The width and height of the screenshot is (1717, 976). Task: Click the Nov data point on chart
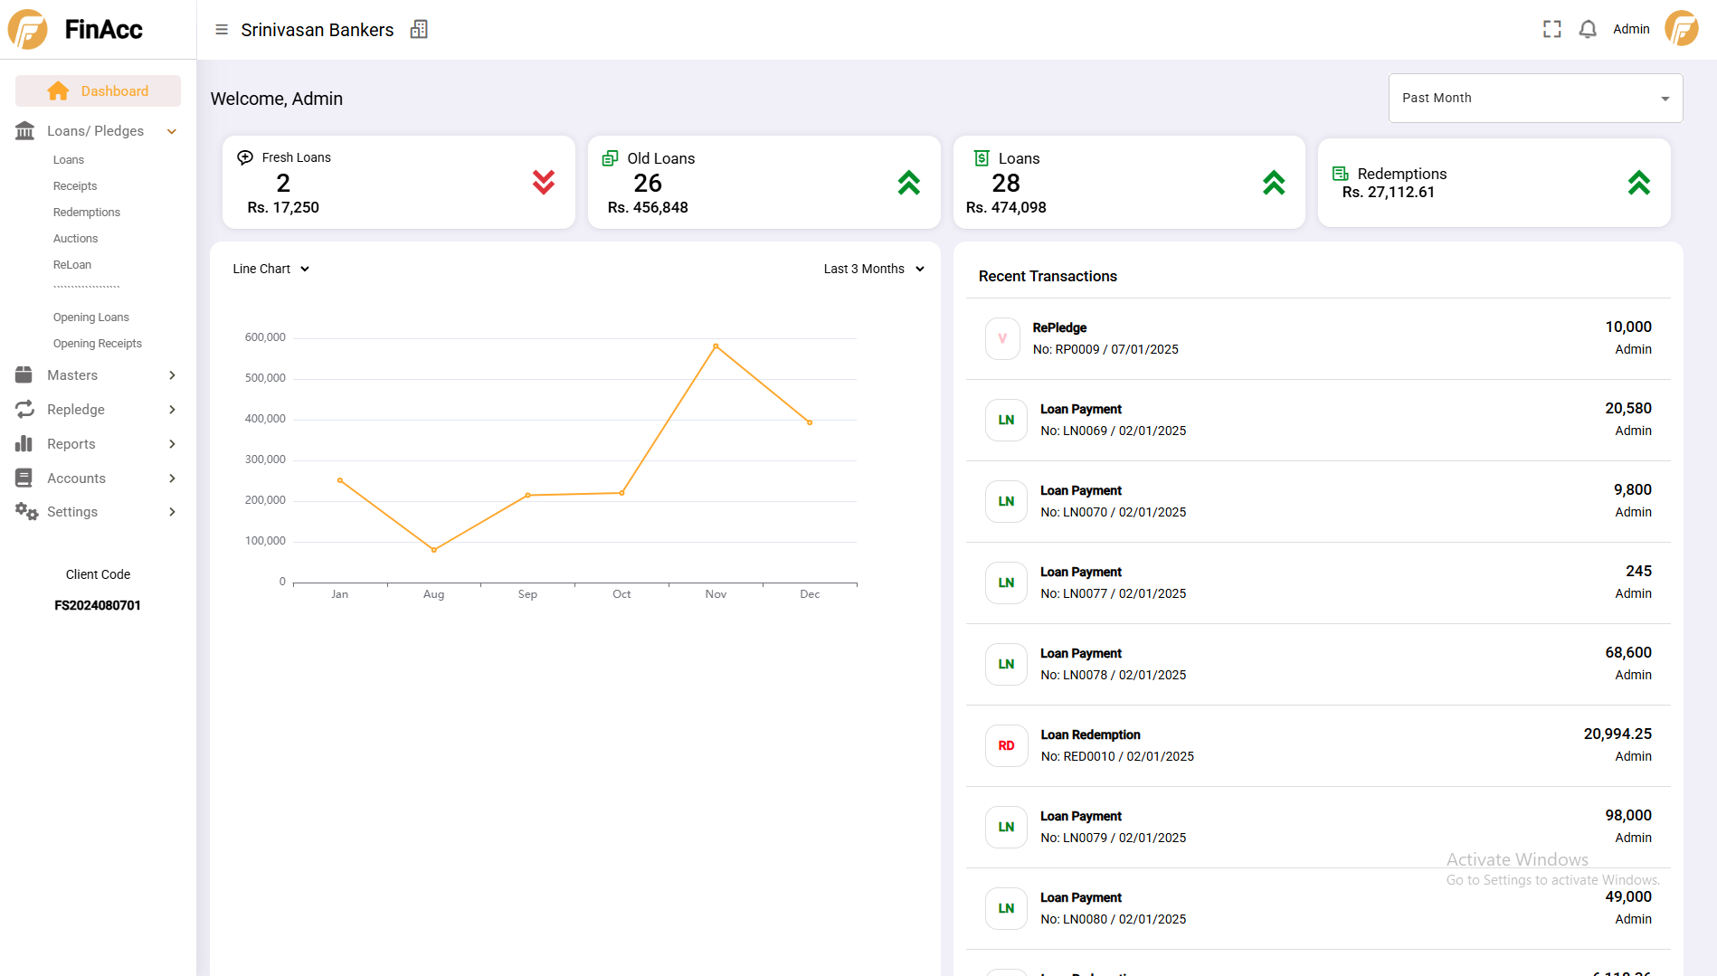(x=716, y=346)
